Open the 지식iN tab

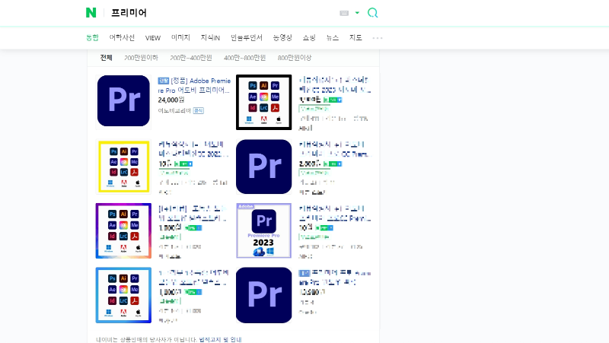click(x=210, y=37)
